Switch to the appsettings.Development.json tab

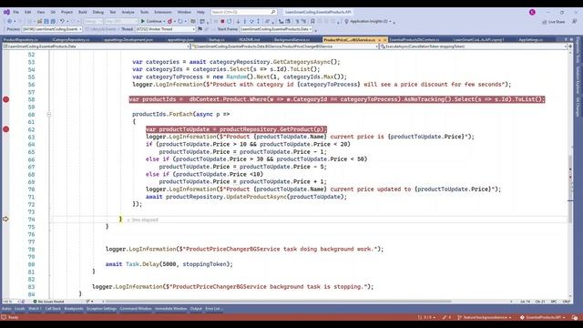pyautogui.click(x=128, y=39)
